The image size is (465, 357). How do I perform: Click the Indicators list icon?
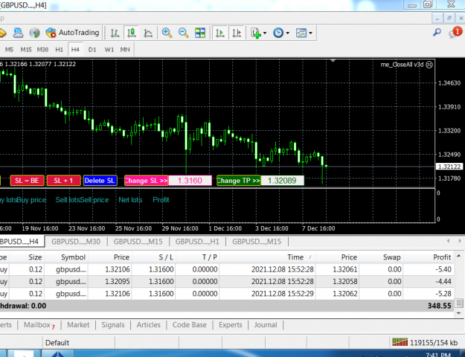256,33
